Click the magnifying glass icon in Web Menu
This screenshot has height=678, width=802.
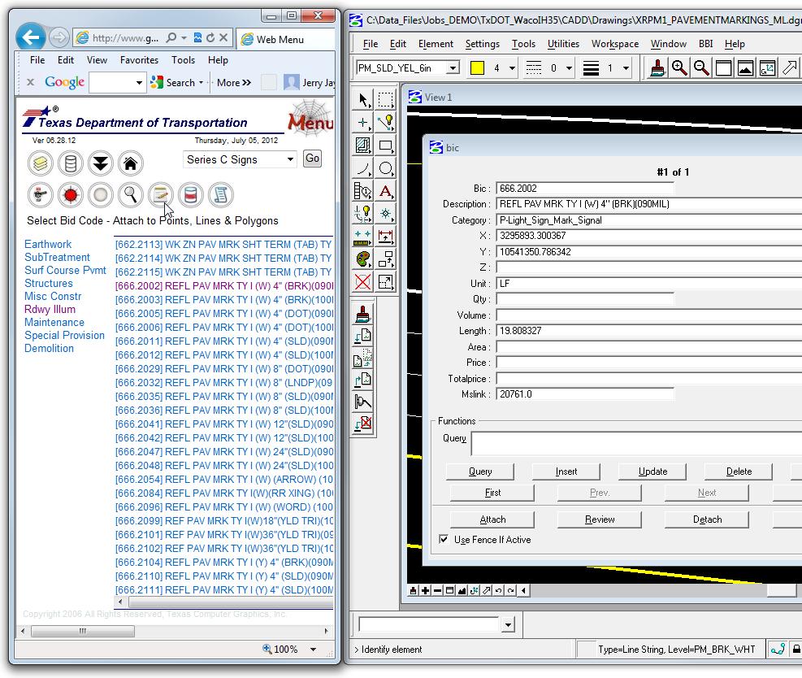(131, 195)
